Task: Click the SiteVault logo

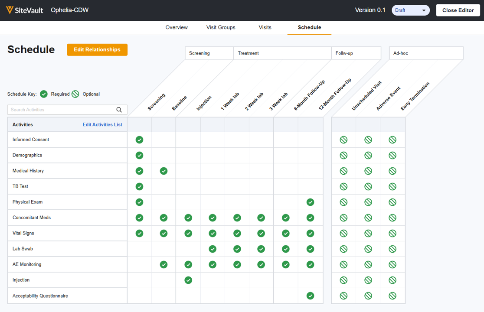Action: (x=25, y=10)
